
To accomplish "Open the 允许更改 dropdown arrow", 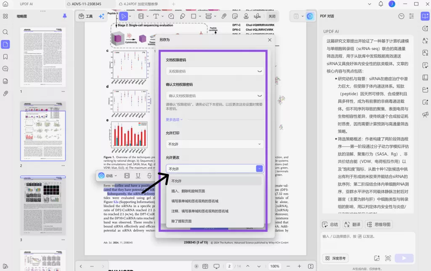I will pos(259,168).
